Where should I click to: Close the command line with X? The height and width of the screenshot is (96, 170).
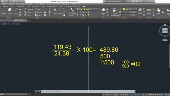(37, 91)
